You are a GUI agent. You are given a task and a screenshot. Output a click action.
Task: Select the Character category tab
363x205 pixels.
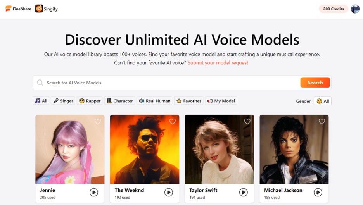point(120,101)
